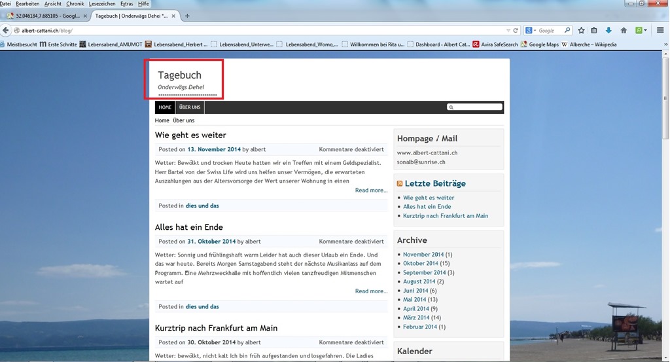Viewport: 670px width, 362px height.
Task: Expand the URL history dropdown arrow
Action: click(x=508, y=30)
